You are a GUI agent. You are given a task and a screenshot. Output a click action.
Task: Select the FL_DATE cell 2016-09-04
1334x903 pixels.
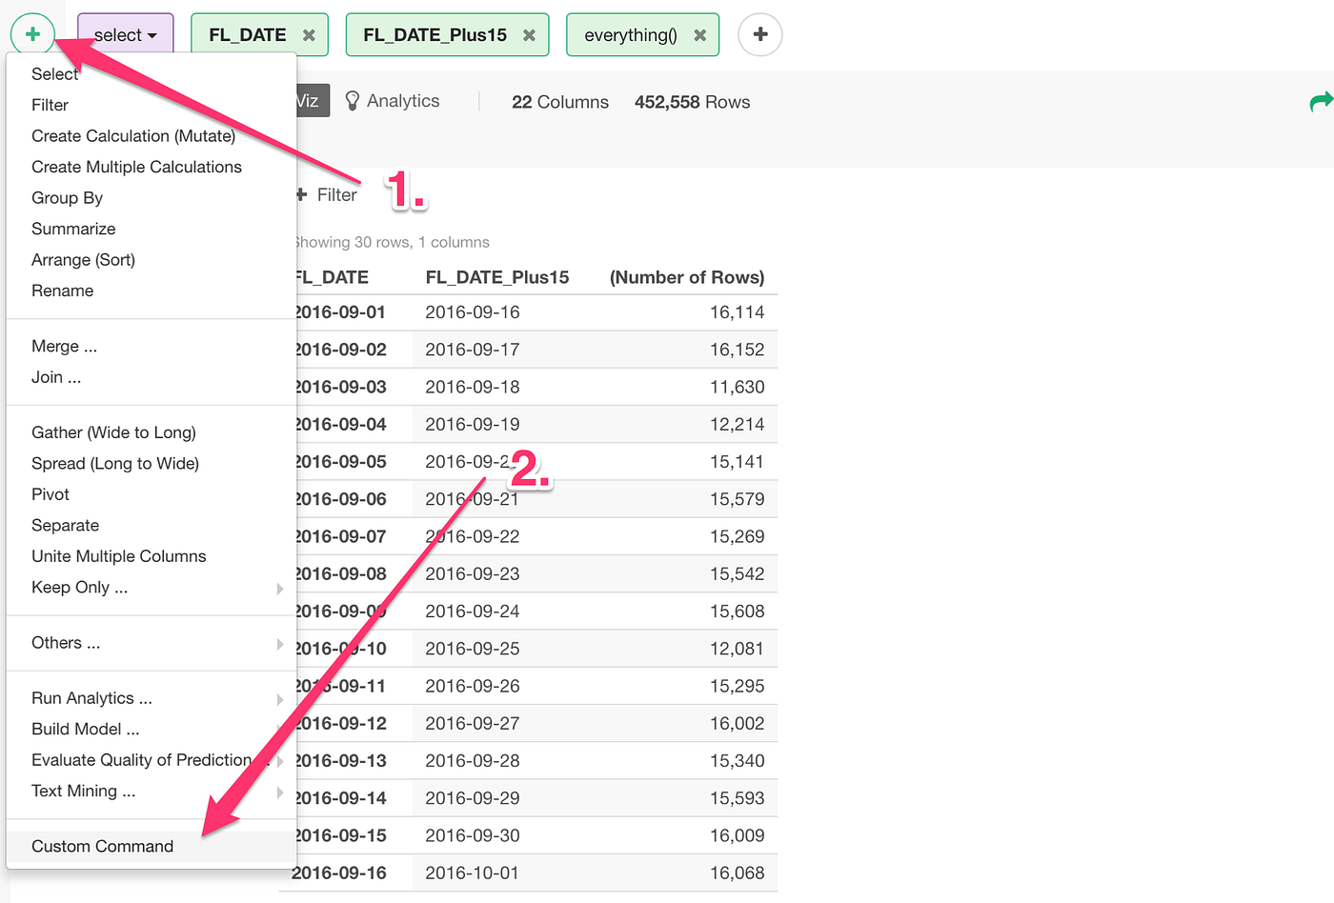[339, 424]
